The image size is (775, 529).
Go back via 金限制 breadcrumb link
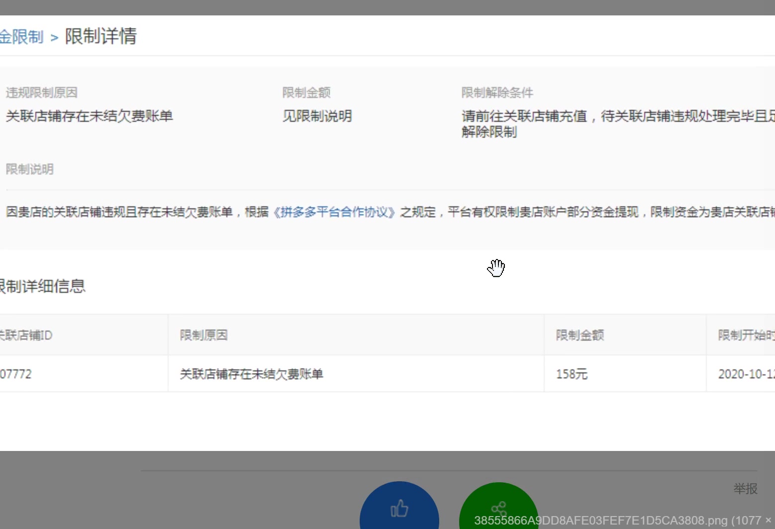[21, 37]
